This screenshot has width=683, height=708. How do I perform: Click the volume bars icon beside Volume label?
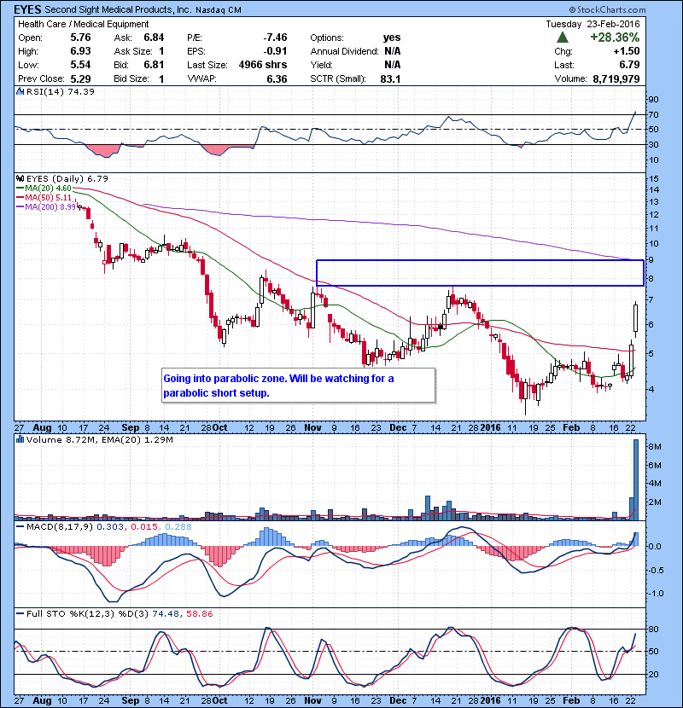pyautogui.click(x=20, y=439)
